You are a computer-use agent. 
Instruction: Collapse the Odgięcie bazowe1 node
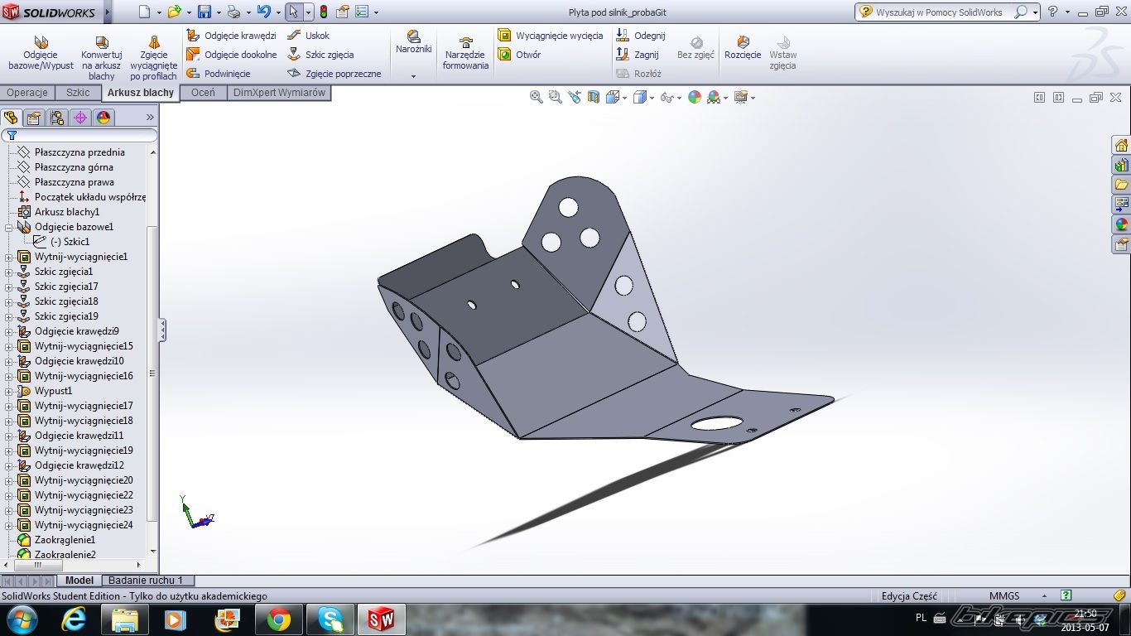[x=9, y=227]
